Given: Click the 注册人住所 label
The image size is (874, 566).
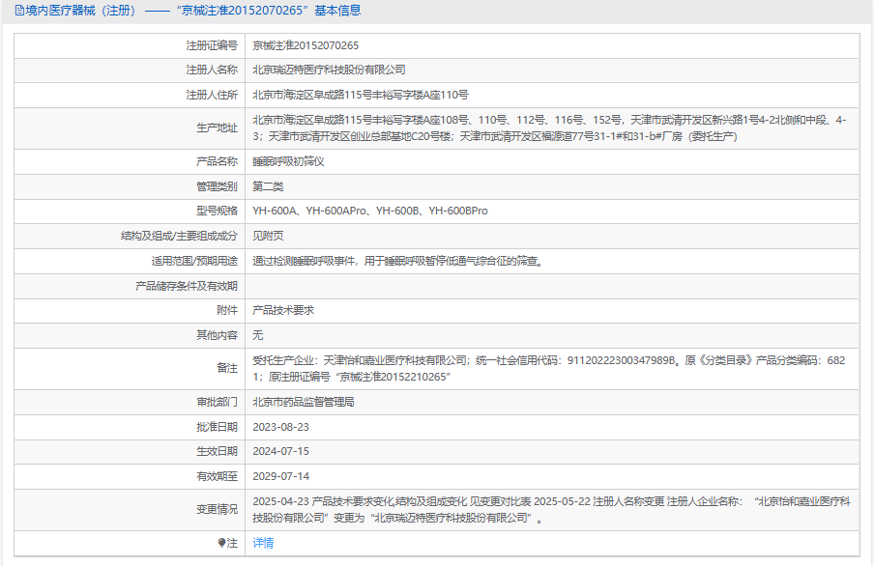Looking at the screenshot, I should 212,96.
